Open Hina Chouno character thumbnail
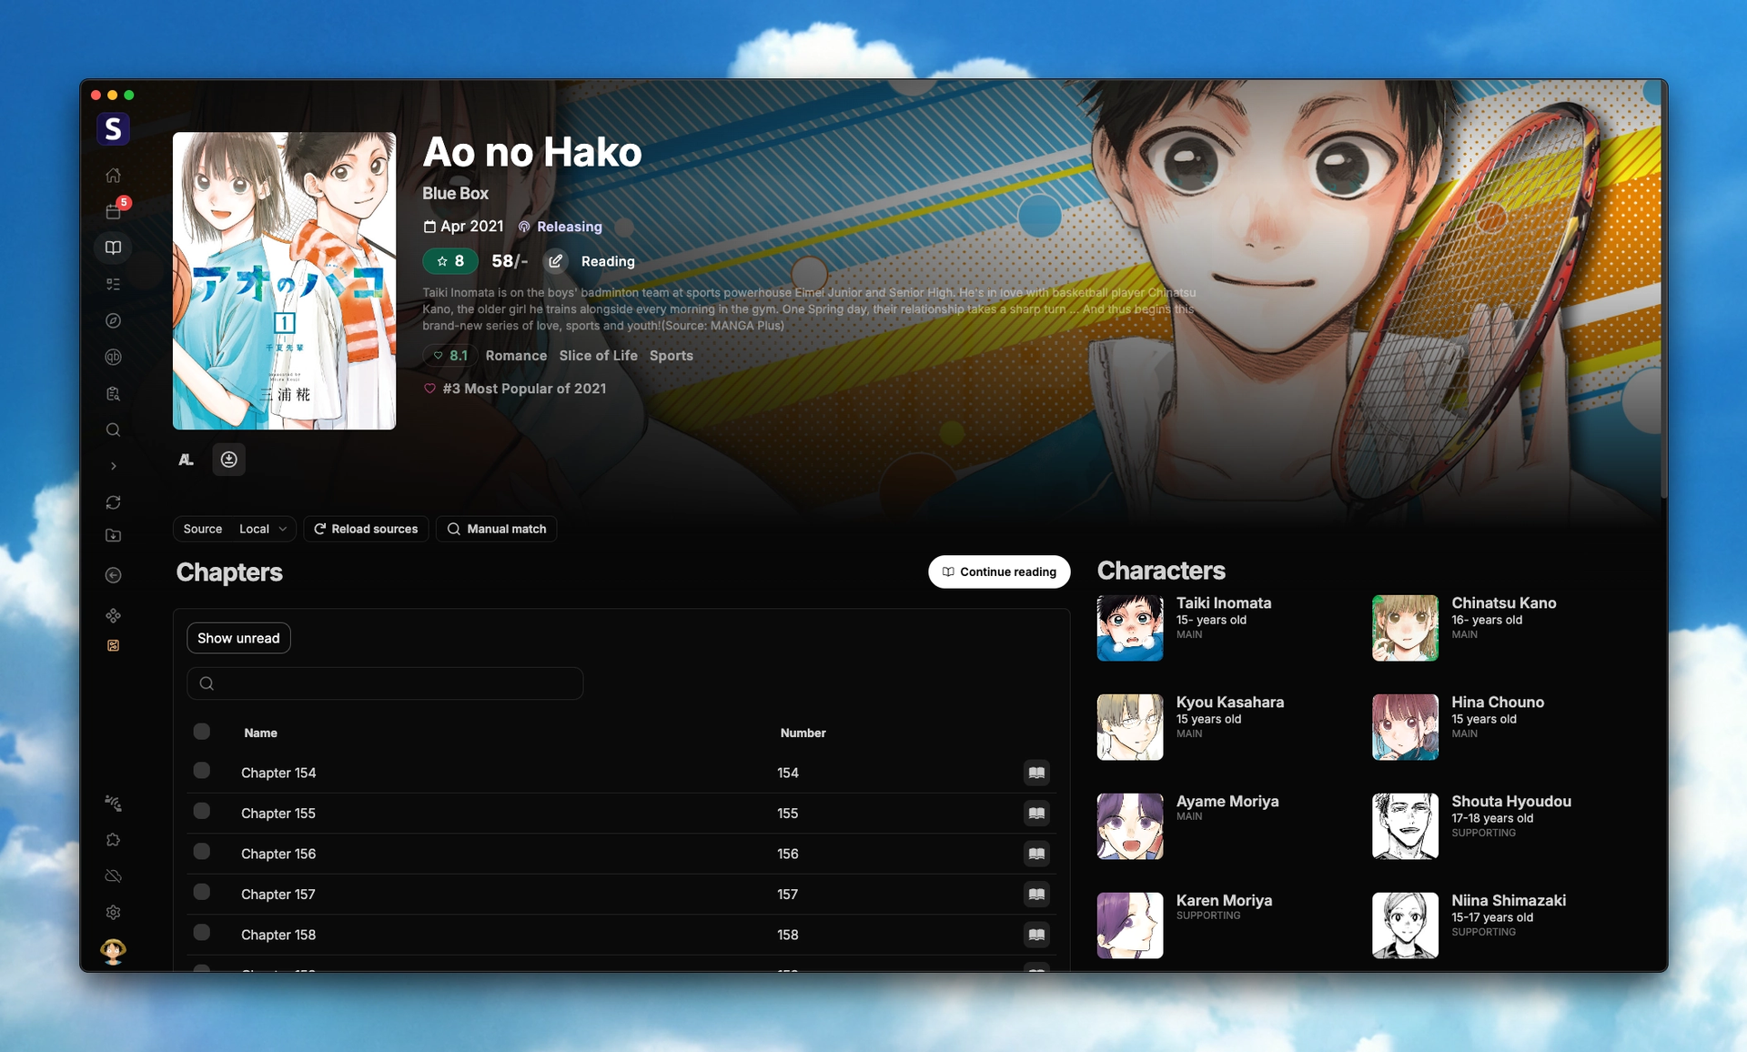The height and width of the screenshot is (1052, 1747). tap(1405, 727)
